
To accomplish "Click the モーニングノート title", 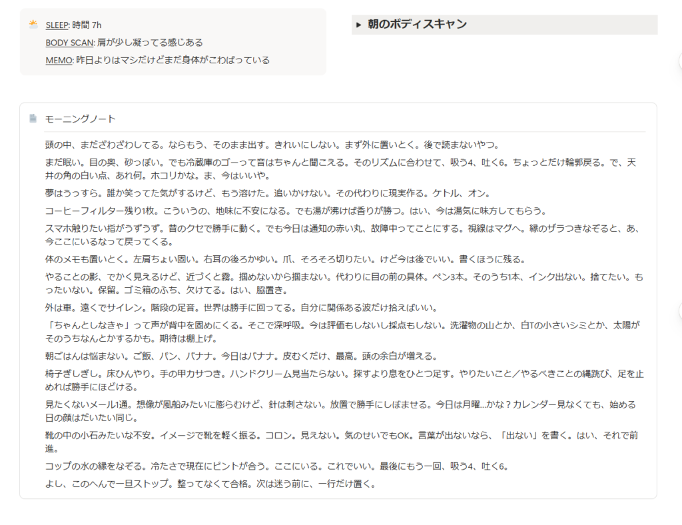I will (x=81, y=119).
